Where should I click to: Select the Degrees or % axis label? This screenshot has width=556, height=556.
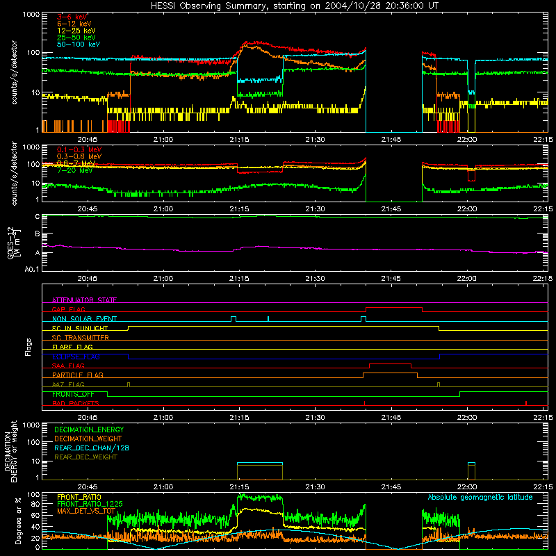(x=18, y=521)
